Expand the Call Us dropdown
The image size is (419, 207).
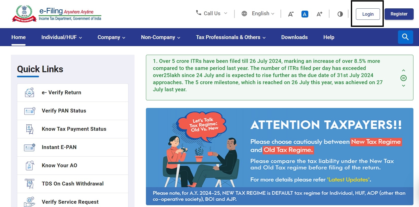click(212, 13)
